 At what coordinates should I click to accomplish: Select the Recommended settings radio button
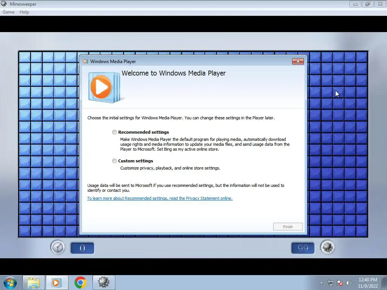[114, 132]
